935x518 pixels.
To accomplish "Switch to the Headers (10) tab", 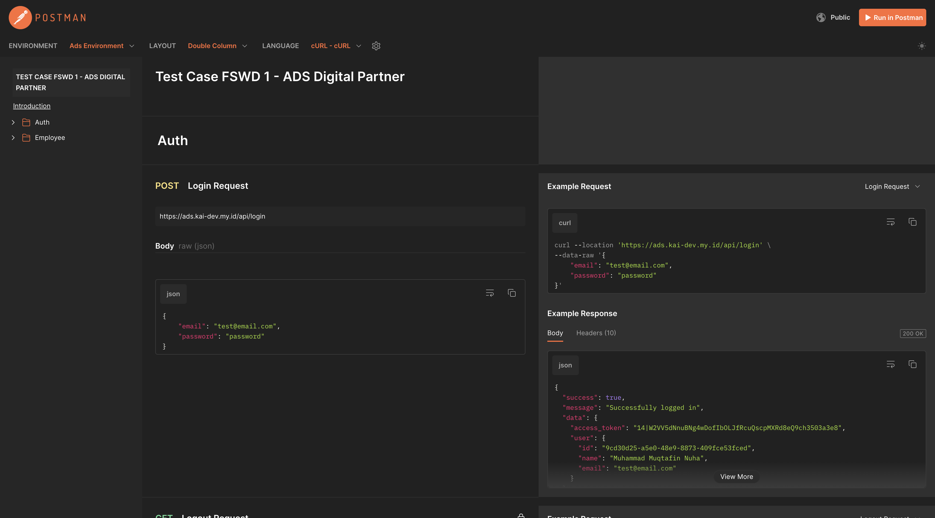I will tap(596, 333).
